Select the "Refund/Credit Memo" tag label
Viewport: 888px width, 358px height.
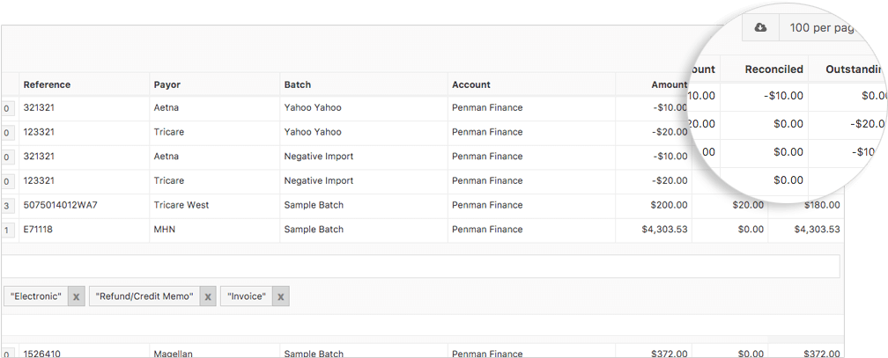point(144,296)
